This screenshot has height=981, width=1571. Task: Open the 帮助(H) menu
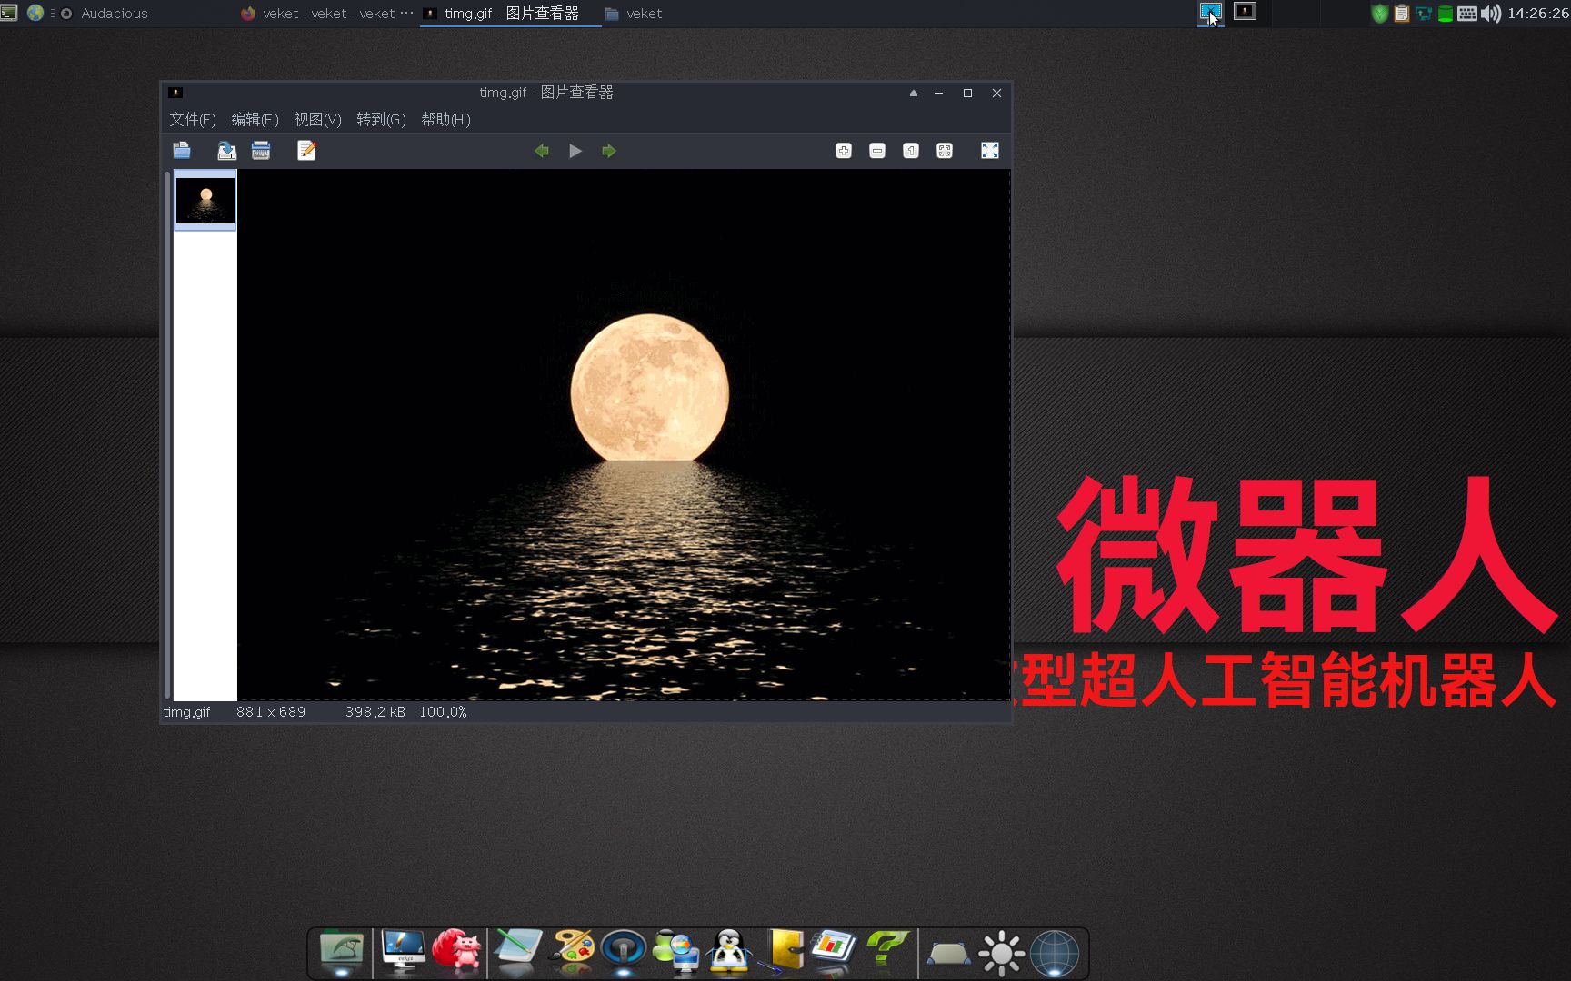(445, 119)
